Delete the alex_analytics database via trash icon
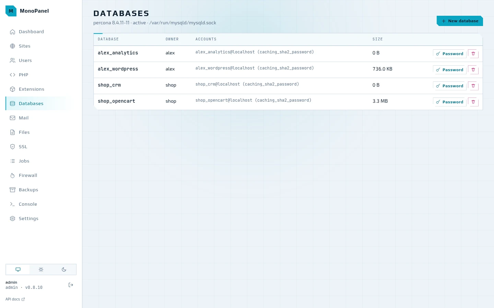494x308 pixels. click(x=473, y=54)
